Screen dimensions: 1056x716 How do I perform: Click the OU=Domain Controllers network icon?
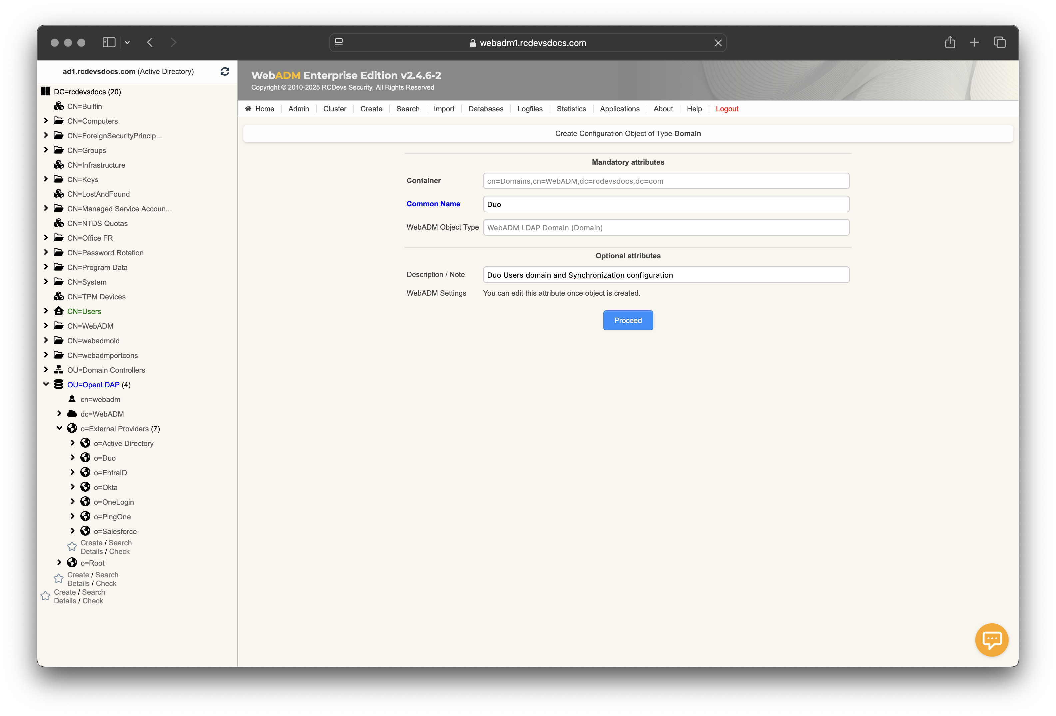tap(59, 370)
